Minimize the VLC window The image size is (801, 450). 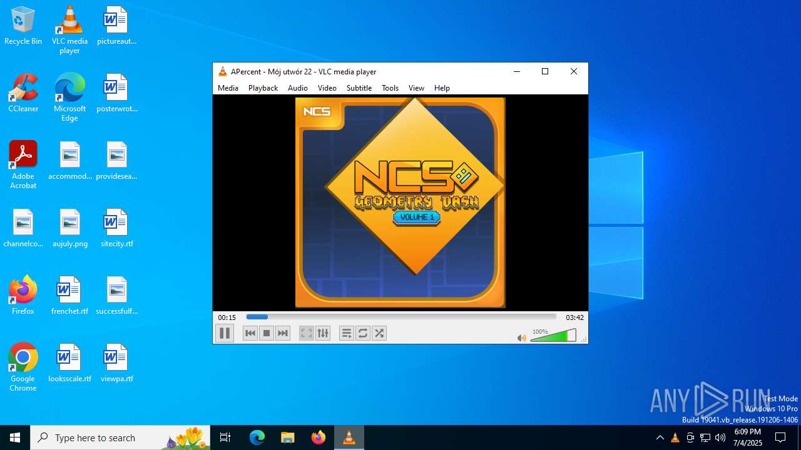pyautogui.click(x=517, y=71)
